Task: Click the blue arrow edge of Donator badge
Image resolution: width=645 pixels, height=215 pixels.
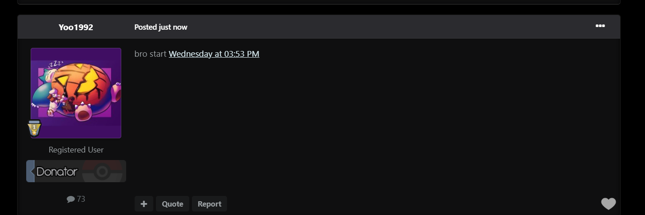Action: [x=30, y=171]
